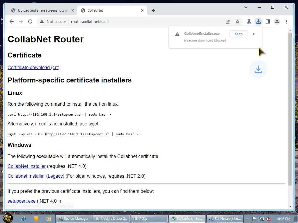Open Collabnet Installer (Legacy) link

point(36,176)
